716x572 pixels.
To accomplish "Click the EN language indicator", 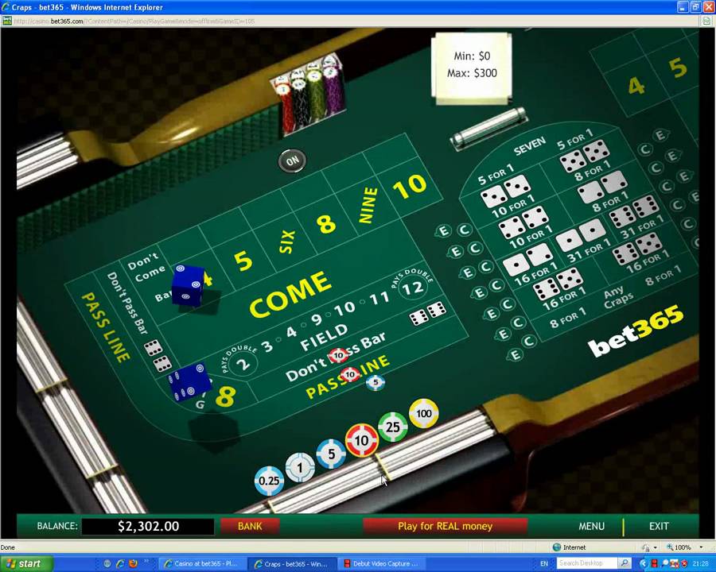I will (x=544, y=564).
